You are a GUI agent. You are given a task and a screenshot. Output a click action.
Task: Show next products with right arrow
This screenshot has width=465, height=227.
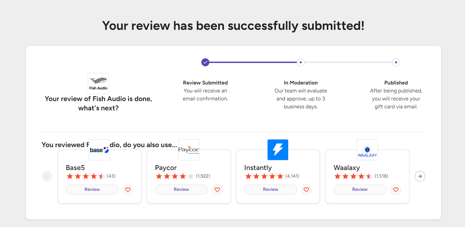coord(420,176)
